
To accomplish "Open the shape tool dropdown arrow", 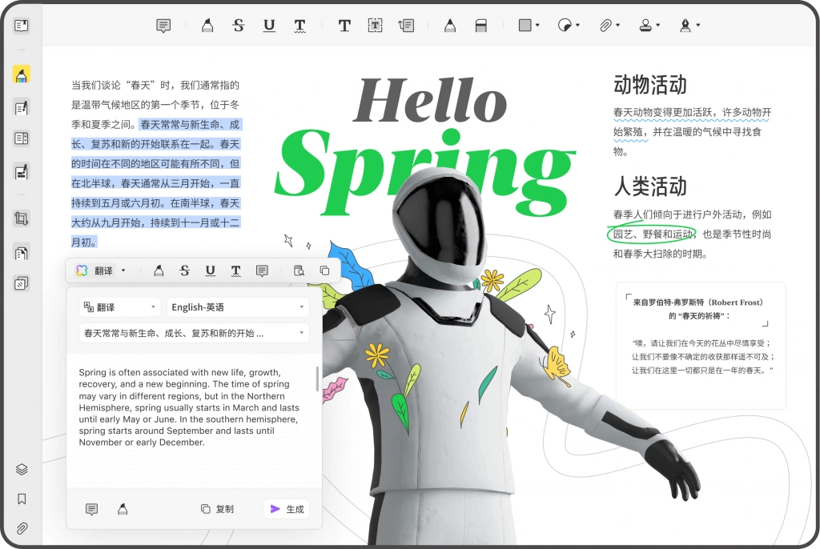I will [537, 25].
